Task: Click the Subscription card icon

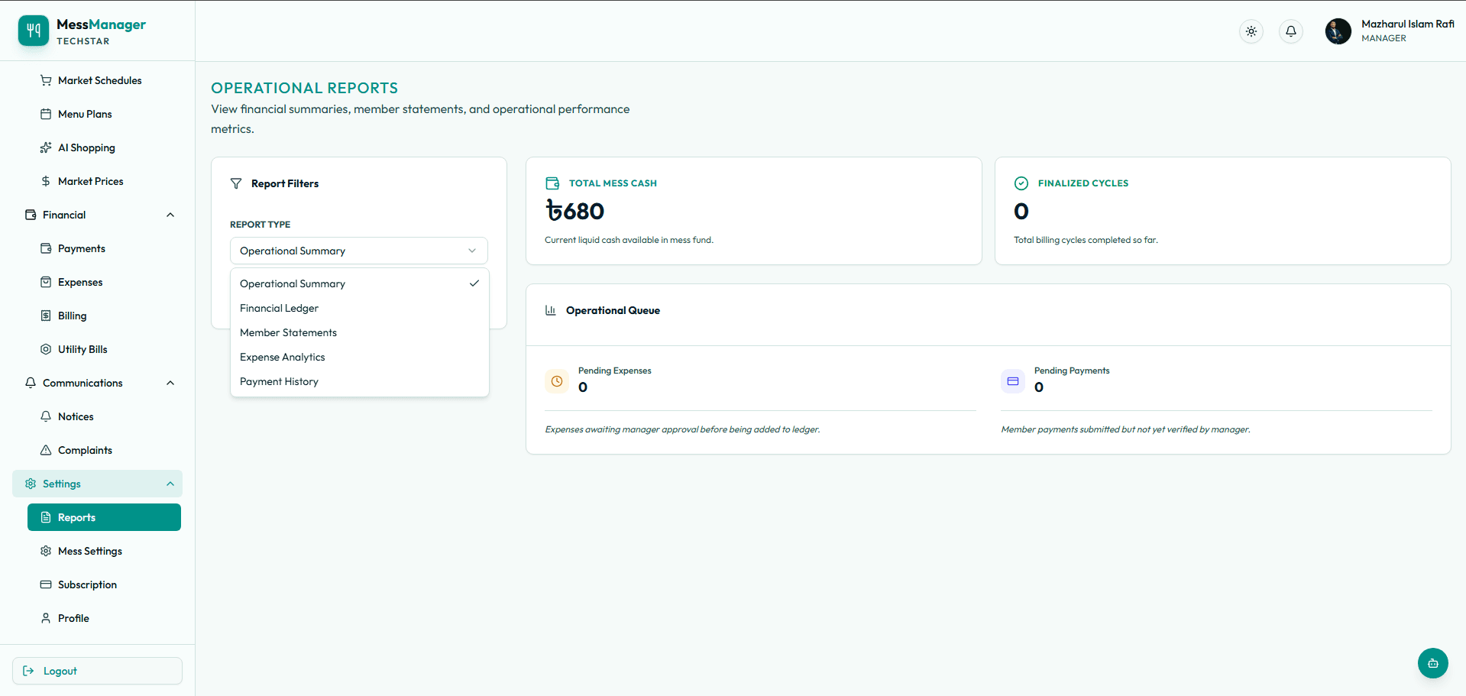Action: tap(46, 584)
